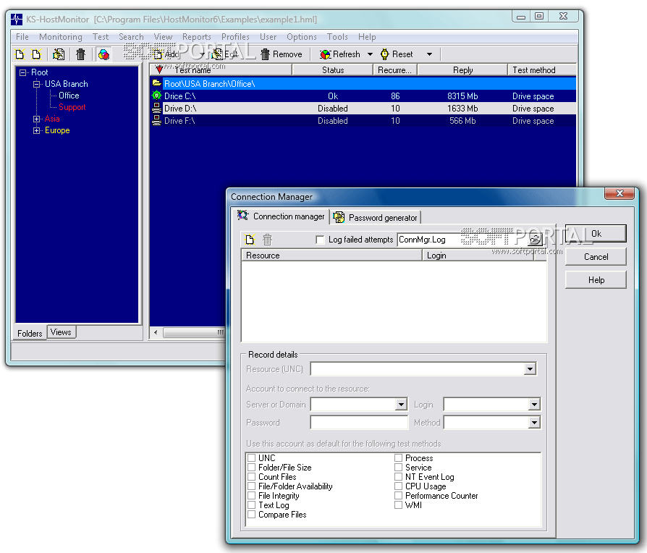The height and width of the screenshot is (553, 647).
Task: Click the leftmost new-item icon in main toolbar
Action: click(x=20, y=54)
